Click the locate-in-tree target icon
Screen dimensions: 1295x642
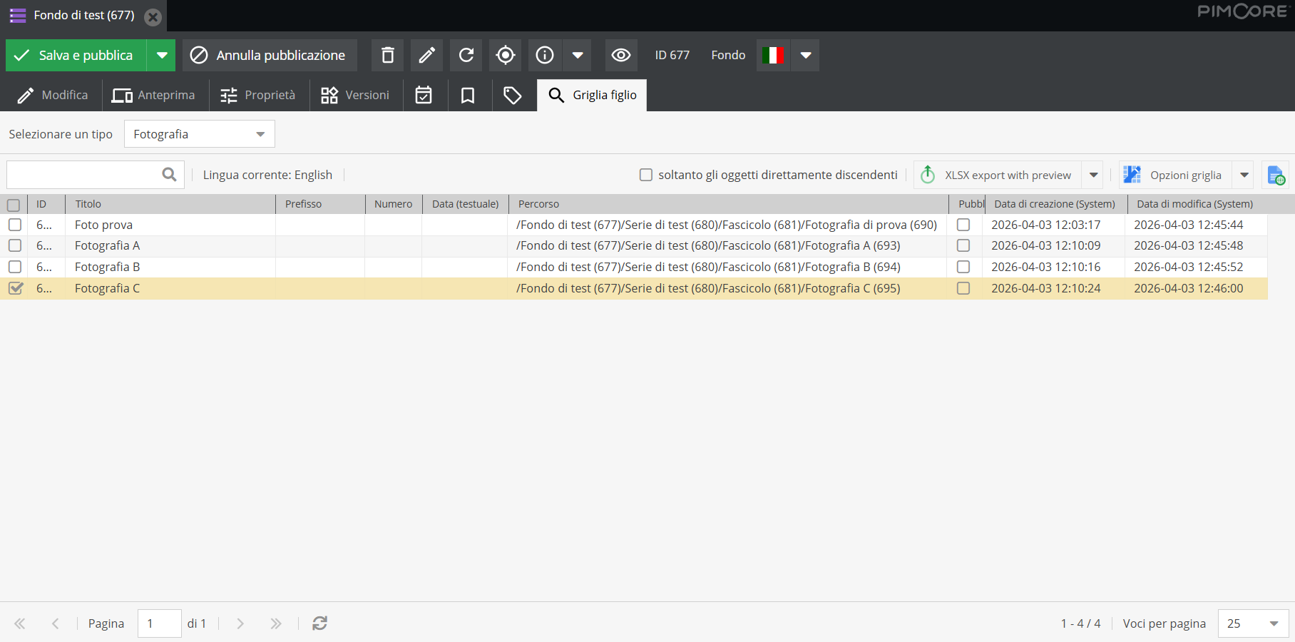505,55
